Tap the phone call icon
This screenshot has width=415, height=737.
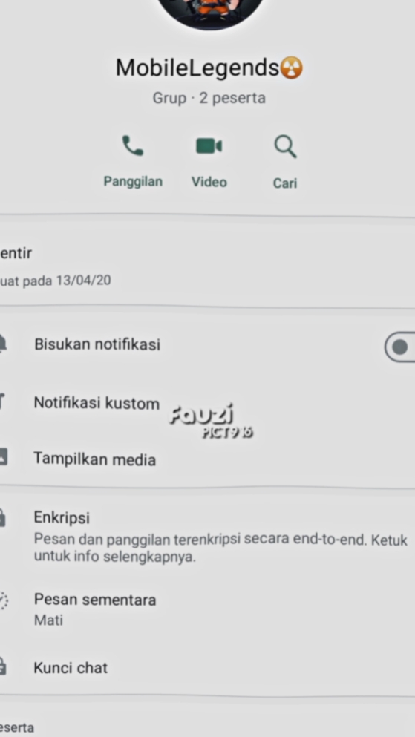pyautogui.click(x=133, y=145)
